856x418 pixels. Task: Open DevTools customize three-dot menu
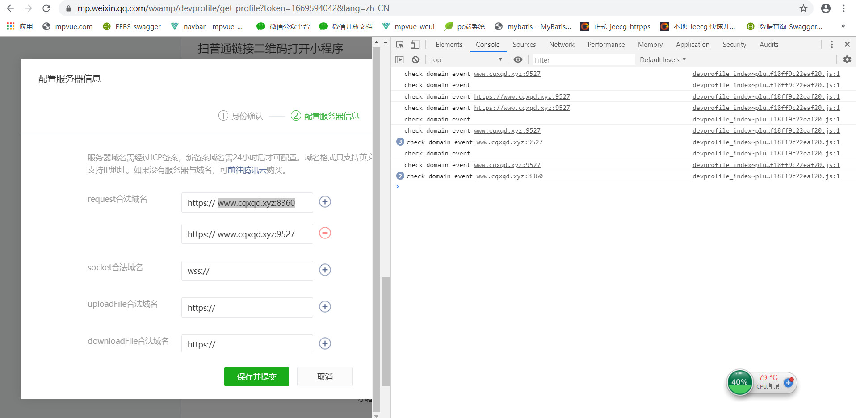[831, 44]
